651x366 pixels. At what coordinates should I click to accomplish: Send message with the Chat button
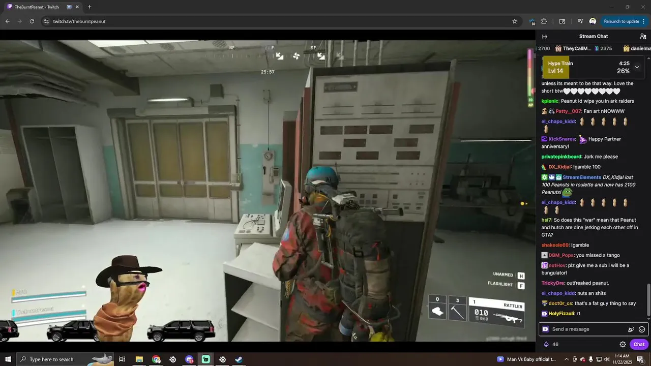click(x=639, y=344)
